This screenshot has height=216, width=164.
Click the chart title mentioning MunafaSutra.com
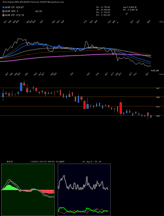coord(33,2)
